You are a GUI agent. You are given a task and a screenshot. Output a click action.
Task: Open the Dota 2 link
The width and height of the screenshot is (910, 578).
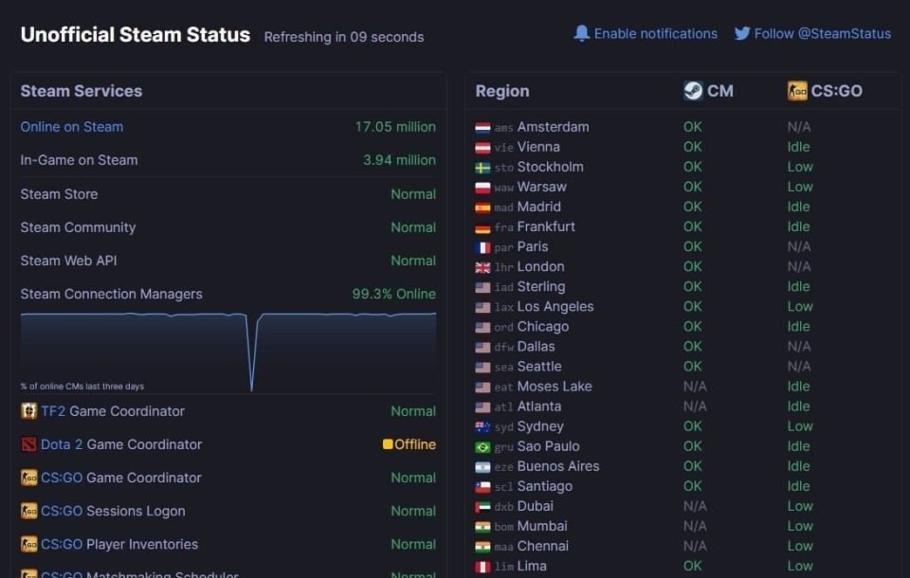click(x=62, y=444)
